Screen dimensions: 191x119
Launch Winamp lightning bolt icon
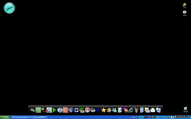point(109,110)
